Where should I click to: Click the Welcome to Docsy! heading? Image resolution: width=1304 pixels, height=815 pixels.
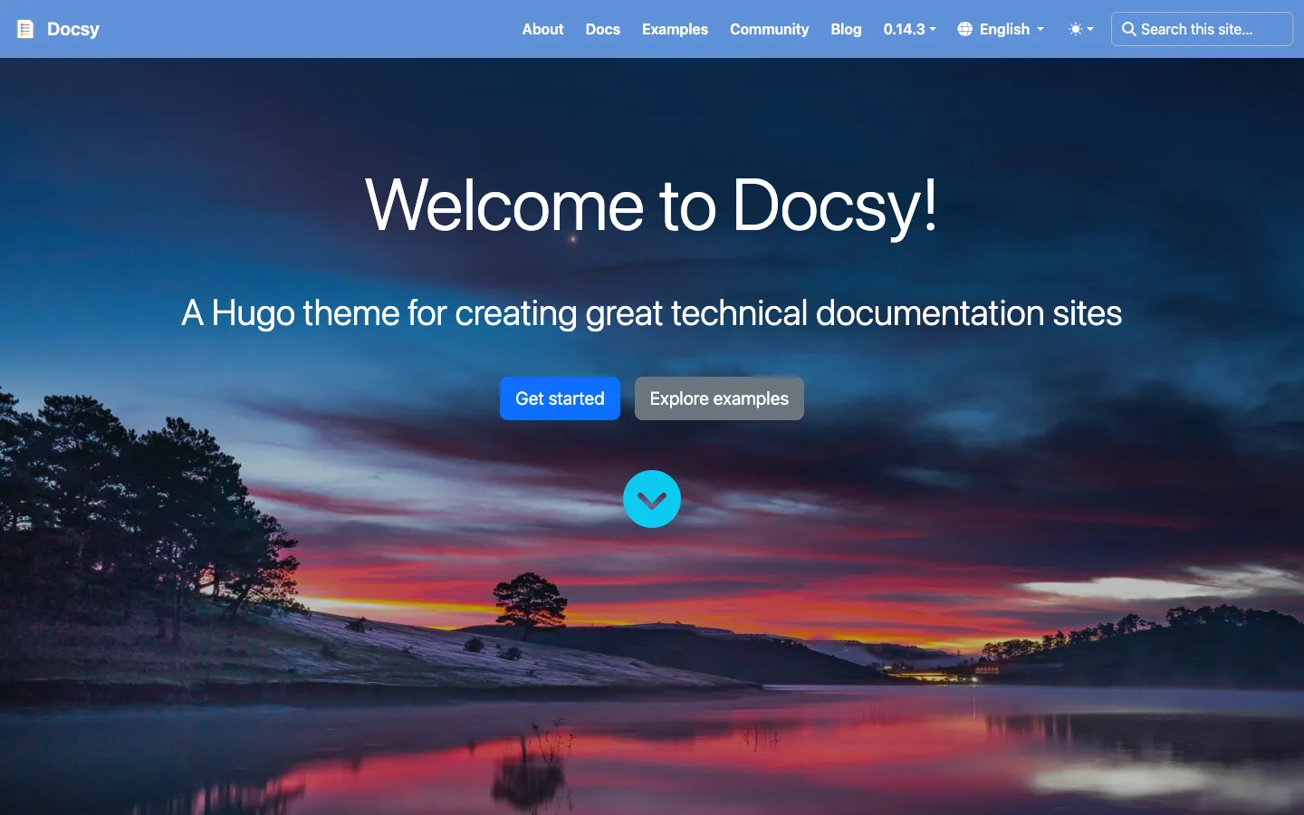tap(651, 206)
